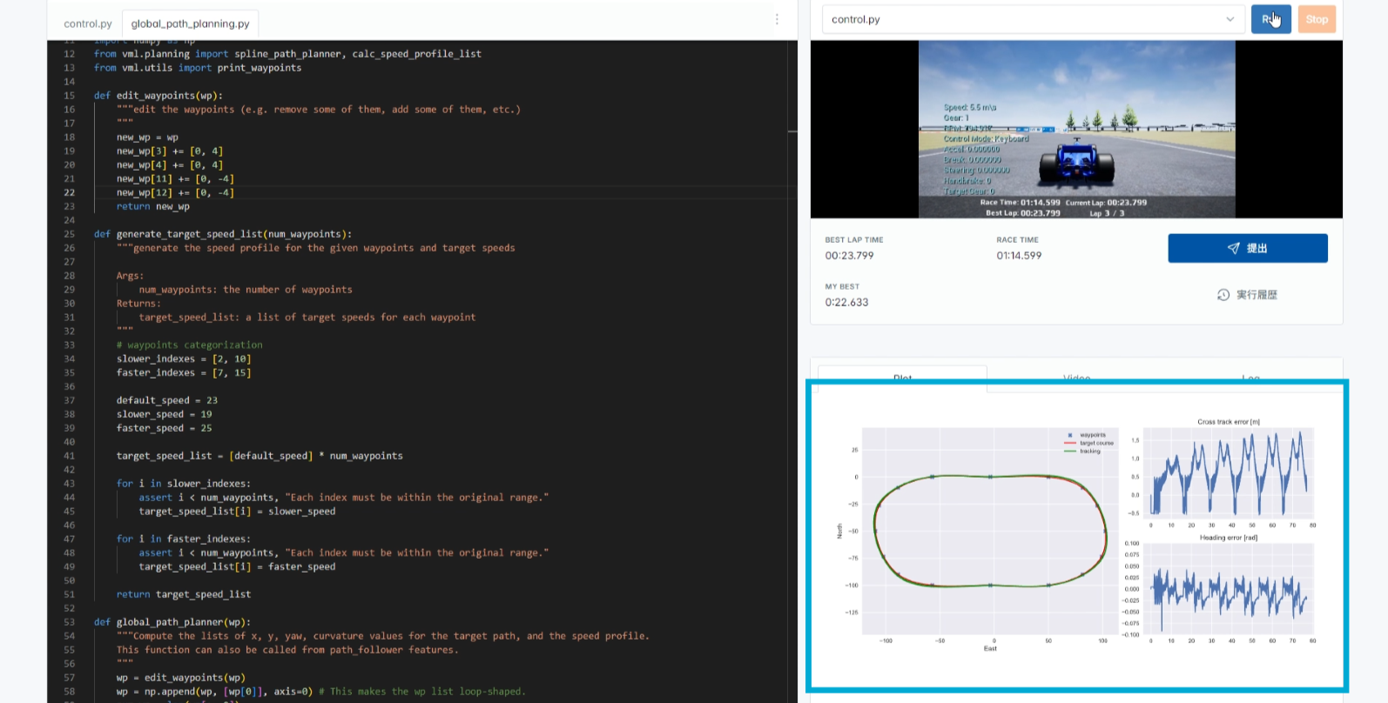Click the history clock icon
Viewport: 1388px width, 703px height.
1223,295
